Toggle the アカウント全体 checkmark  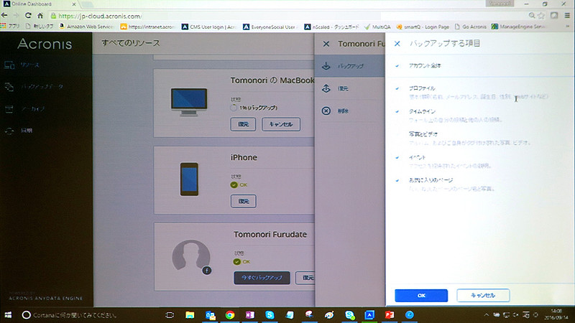tap(397, 66)
